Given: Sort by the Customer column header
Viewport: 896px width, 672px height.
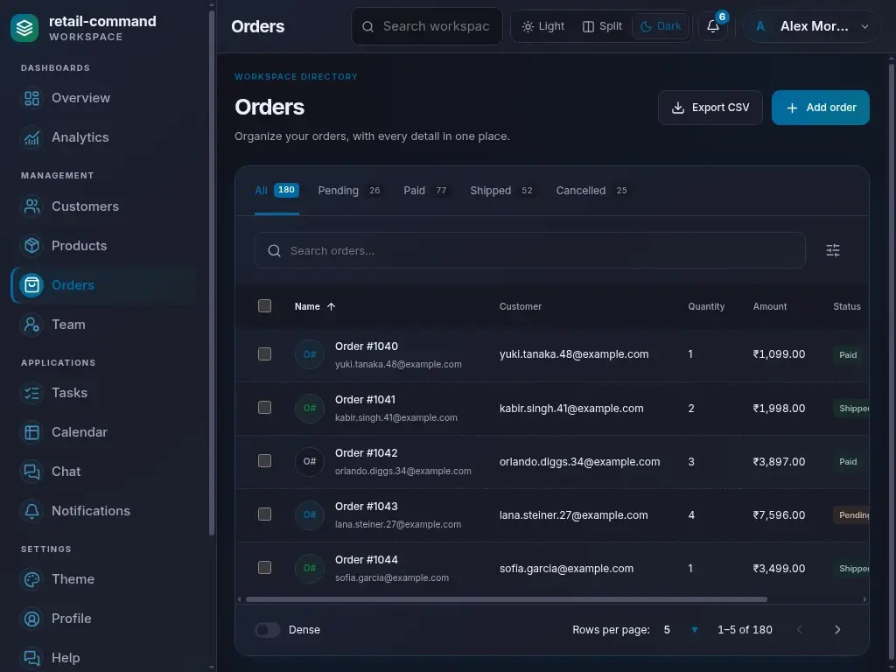Looking at the screenshot, I should pyautogui.click(x=521, y=307).
